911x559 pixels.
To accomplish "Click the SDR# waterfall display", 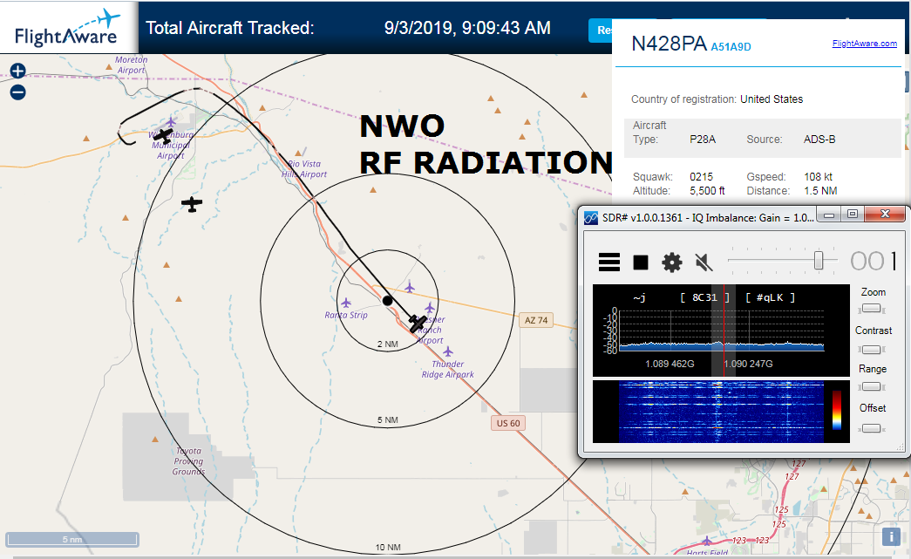I will (721, 412).
